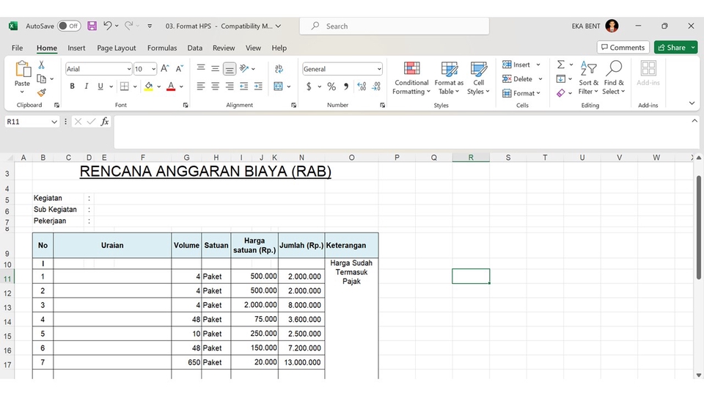This screenshot has height=396, width=704.
Task: Click the Percent Style icon
Action: (x=331, y=87)
